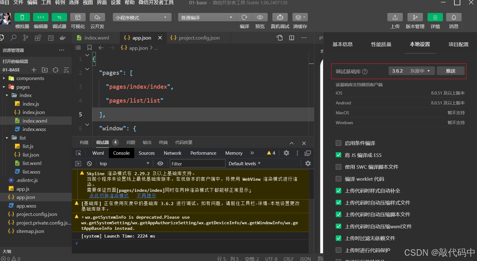Expand the wx.getSystemInfo deprecated warning

(83, 217)
